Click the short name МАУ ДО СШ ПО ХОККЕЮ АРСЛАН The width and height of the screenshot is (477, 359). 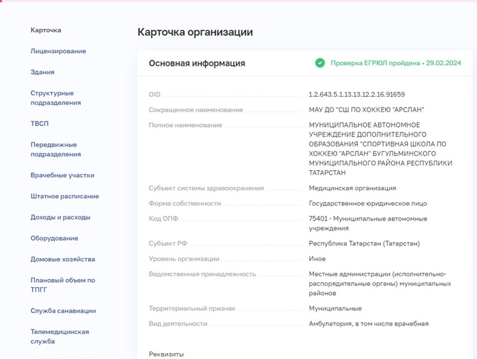(x=366, y=110)
